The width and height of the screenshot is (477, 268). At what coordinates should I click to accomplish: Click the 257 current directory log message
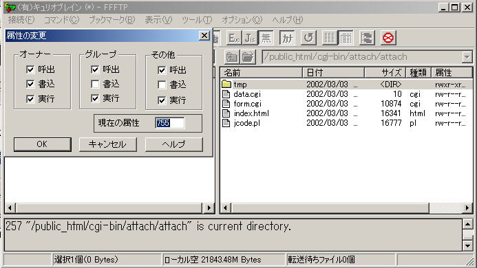coord(148,226)
